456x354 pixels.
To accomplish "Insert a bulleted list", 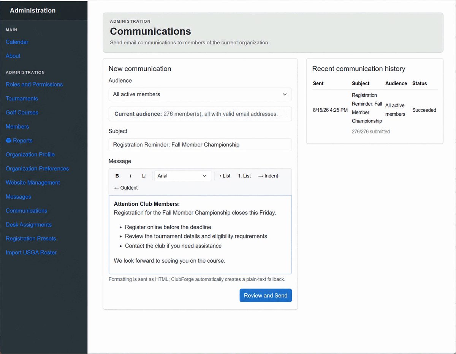I will click(225, 176).
